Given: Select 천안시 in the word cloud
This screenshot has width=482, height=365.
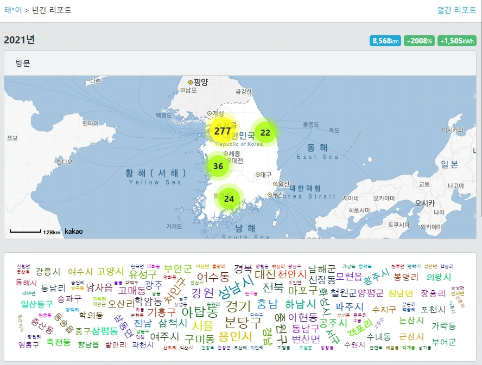Looking at the screenshot, I should pyautogui.click(x=292, y=274).
